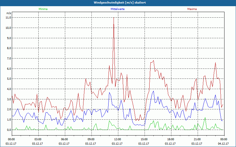Click the 18:00 time axis label
236x147 pixels.
[x=171, y=139]
